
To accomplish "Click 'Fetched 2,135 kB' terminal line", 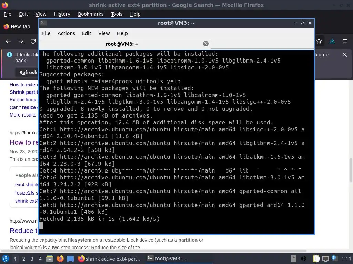I will (x=100, y=219).
